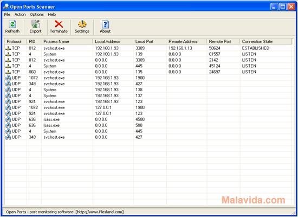Open the Action menu
Viewport: 298px width, 217px height.
pyautogui.click(x=20, y=15)
